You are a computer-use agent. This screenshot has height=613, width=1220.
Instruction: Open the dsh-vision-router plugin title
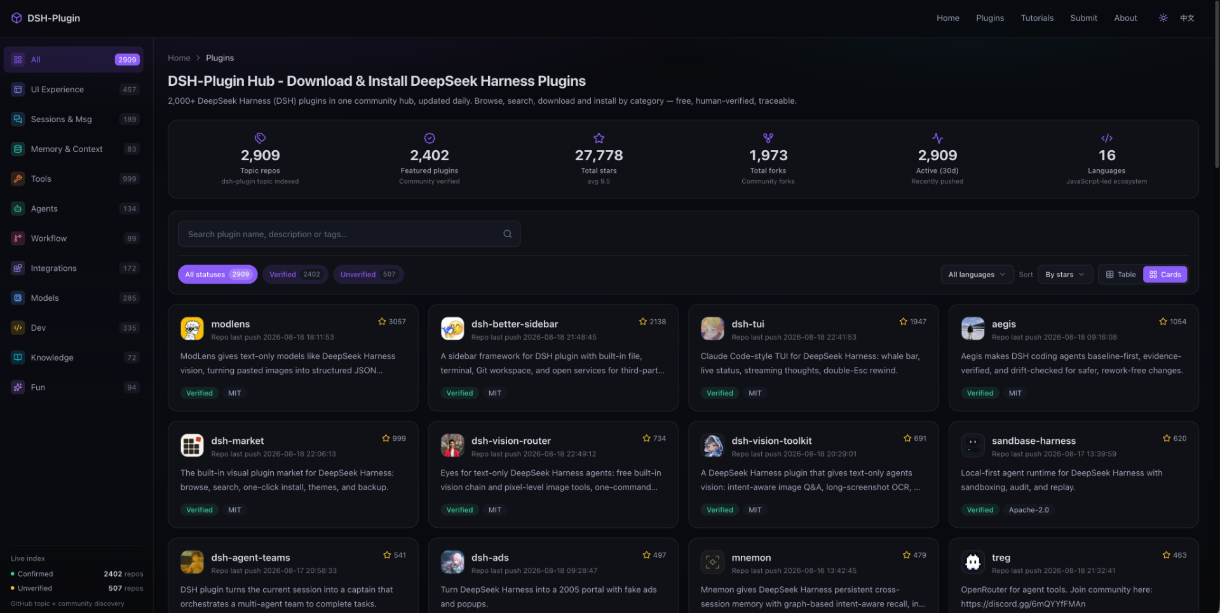(x=511, y=441)
